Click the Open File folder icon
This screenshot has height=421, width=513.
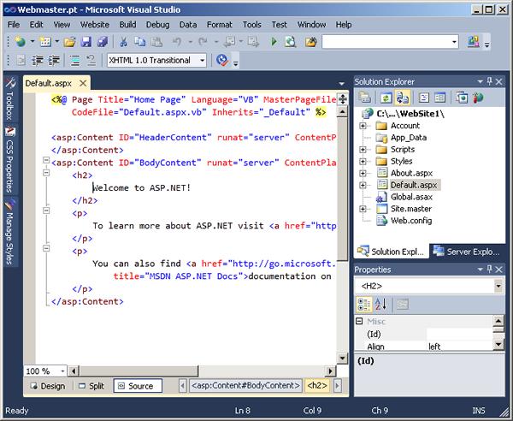pos(69,42)
